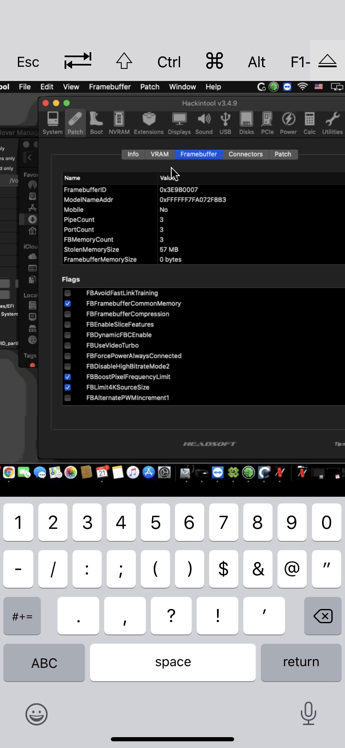The height and width of the screenshot is (748, 345).
Task: Open FaceTime from the Dock
Action: tap(24, 473)
